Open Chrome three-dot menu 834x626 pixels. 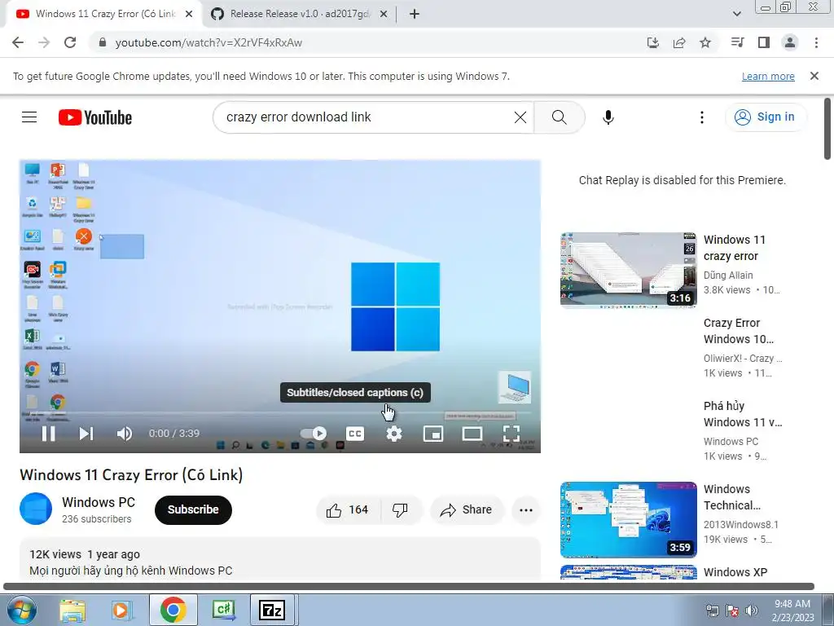[816, 42]
